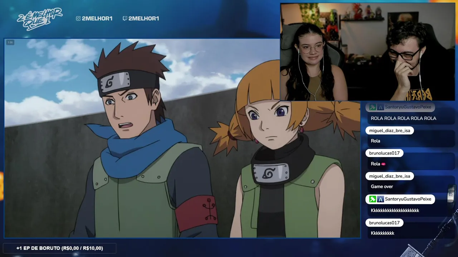The image size is (458, 257).
Task: Click the 'ROLA ROLA ROLA ROLA ROLA' chat message
Action: [x=403, y=118]
